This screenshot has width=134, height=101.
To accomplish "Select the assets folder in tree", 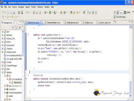I will click(x=11, y=96).
